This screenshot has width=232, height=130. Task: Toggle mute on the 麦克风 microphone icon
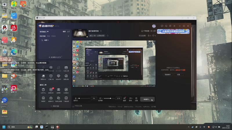76,98
